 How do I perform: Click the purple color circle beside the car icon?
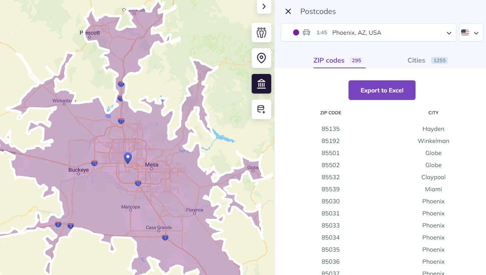pos(296,32)
